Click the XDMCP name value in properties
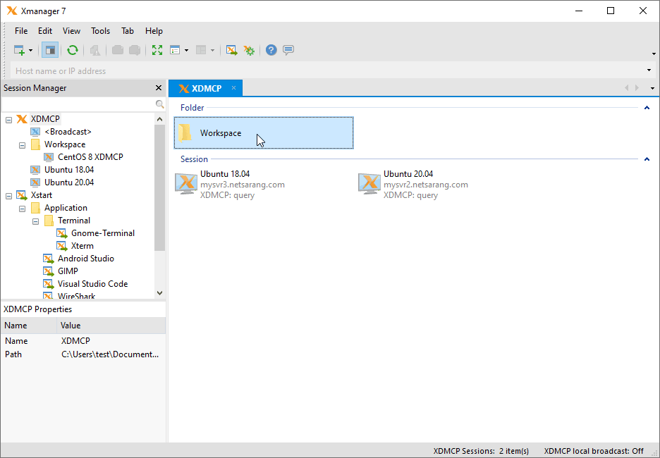 (x=75, y=340)
